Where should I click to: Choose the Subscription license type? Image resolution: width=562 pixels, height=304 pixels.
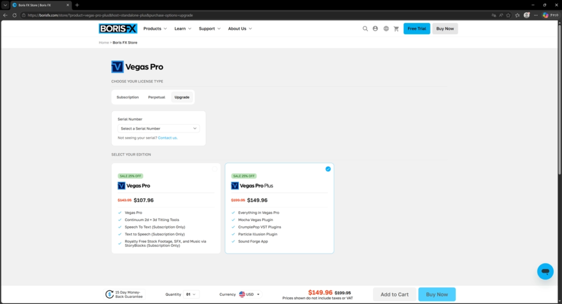[127, 97]
